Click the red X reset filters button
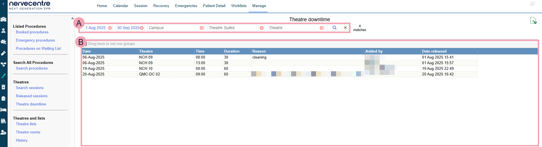The image size is (542, 147). point(345,28)
